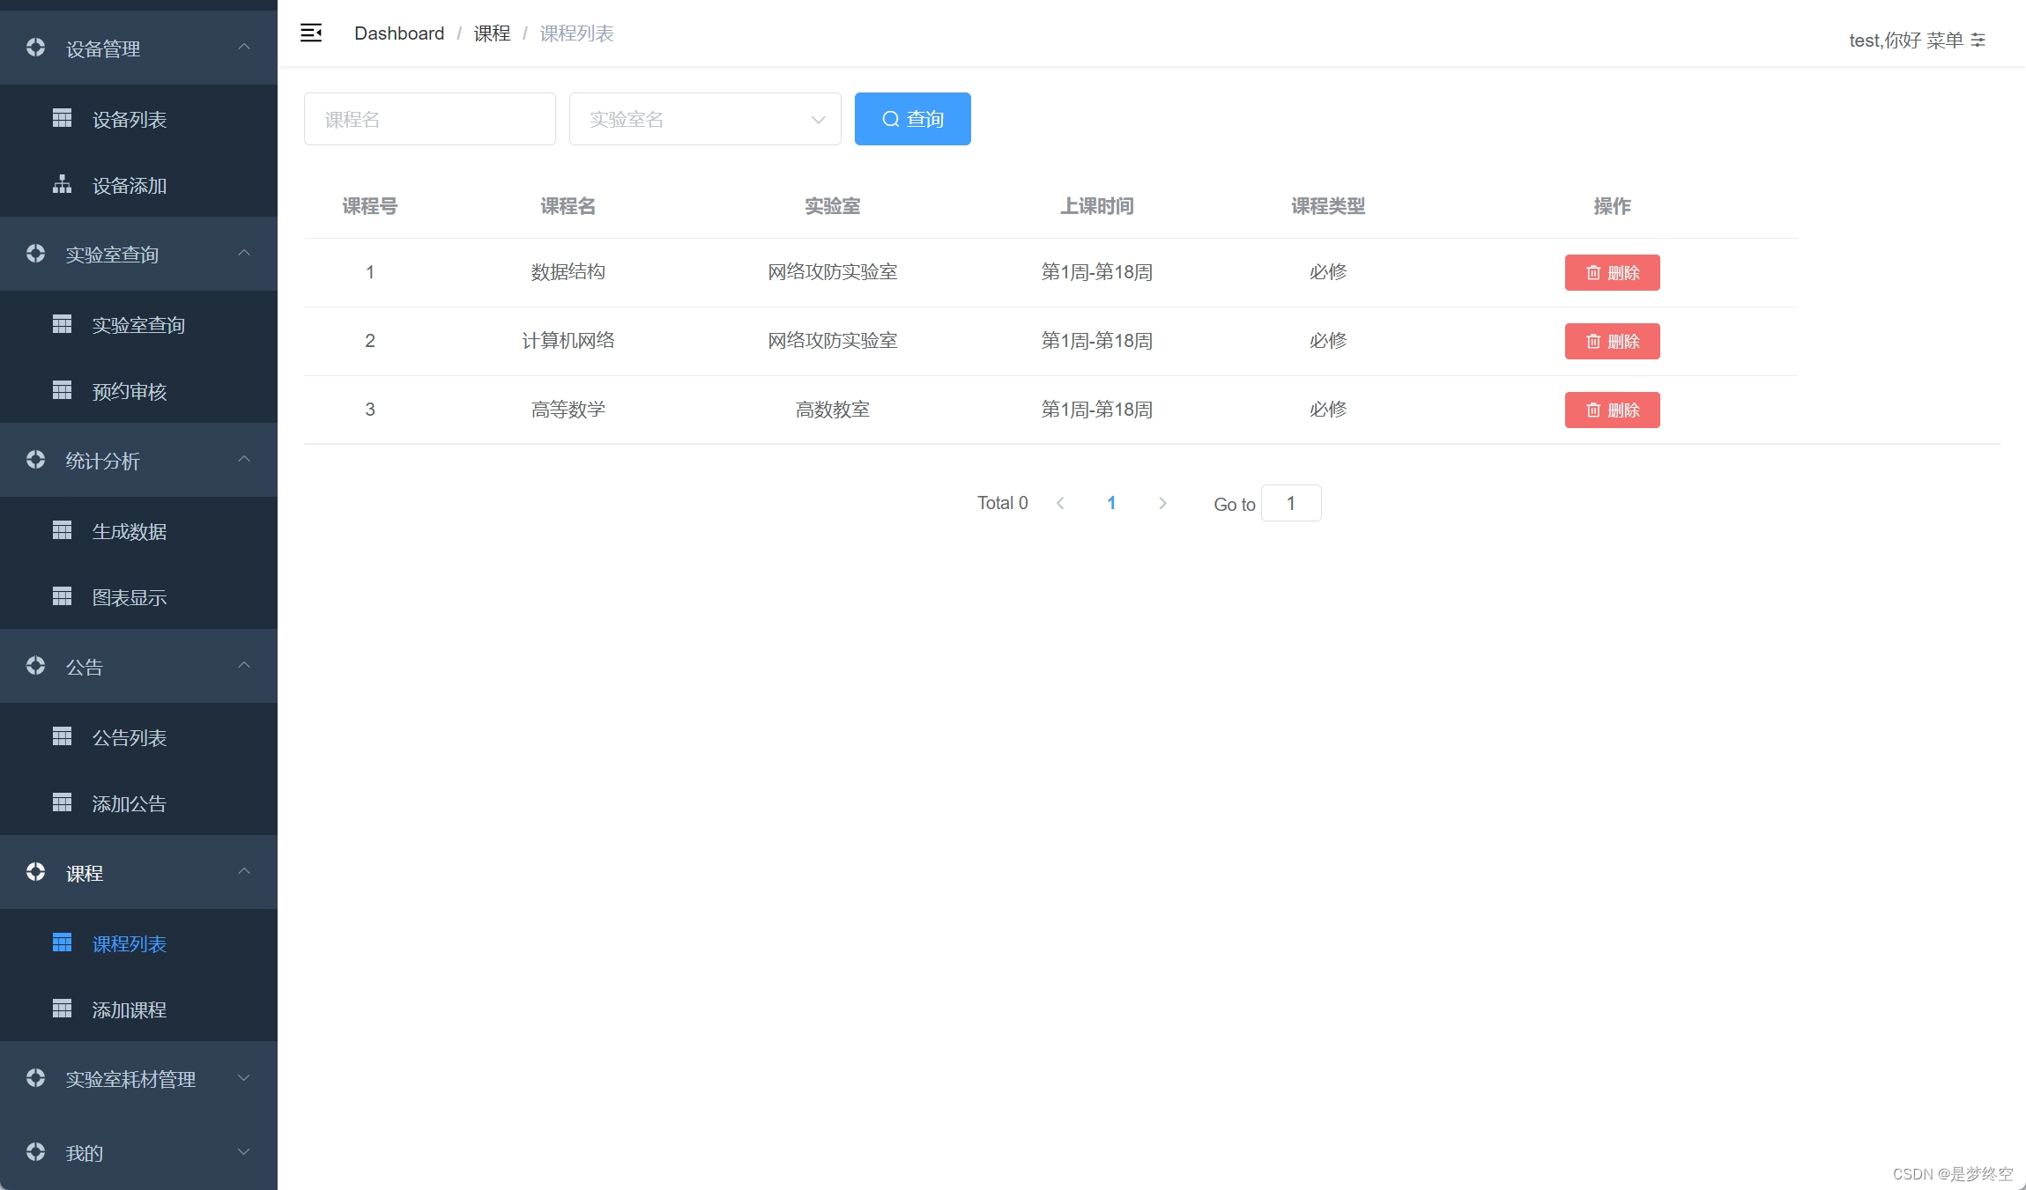Click the 设备管理 circle icon
2026x1190 pixels.
[35, 48]
